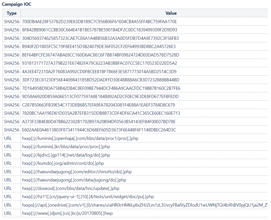This screenshot has width=271, height=220.
Task: Click the "Campaign IOC" heading
Action: (x=16, y=5)
